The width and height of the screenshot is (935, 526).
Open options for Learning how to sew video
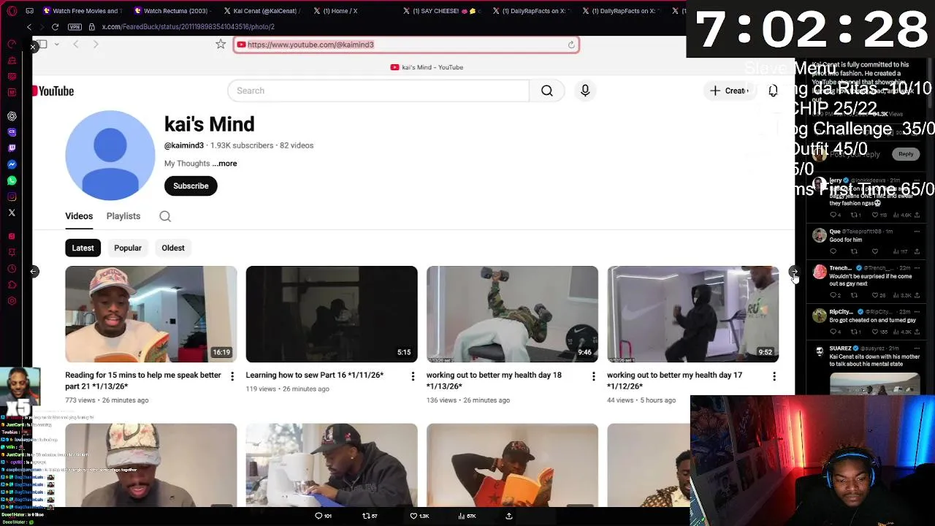[413, 376]
